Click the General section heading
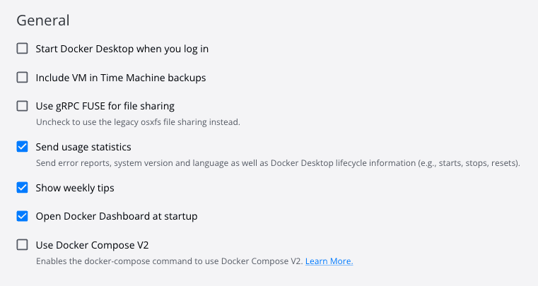 pyautogui.click(x=43, y=20)
